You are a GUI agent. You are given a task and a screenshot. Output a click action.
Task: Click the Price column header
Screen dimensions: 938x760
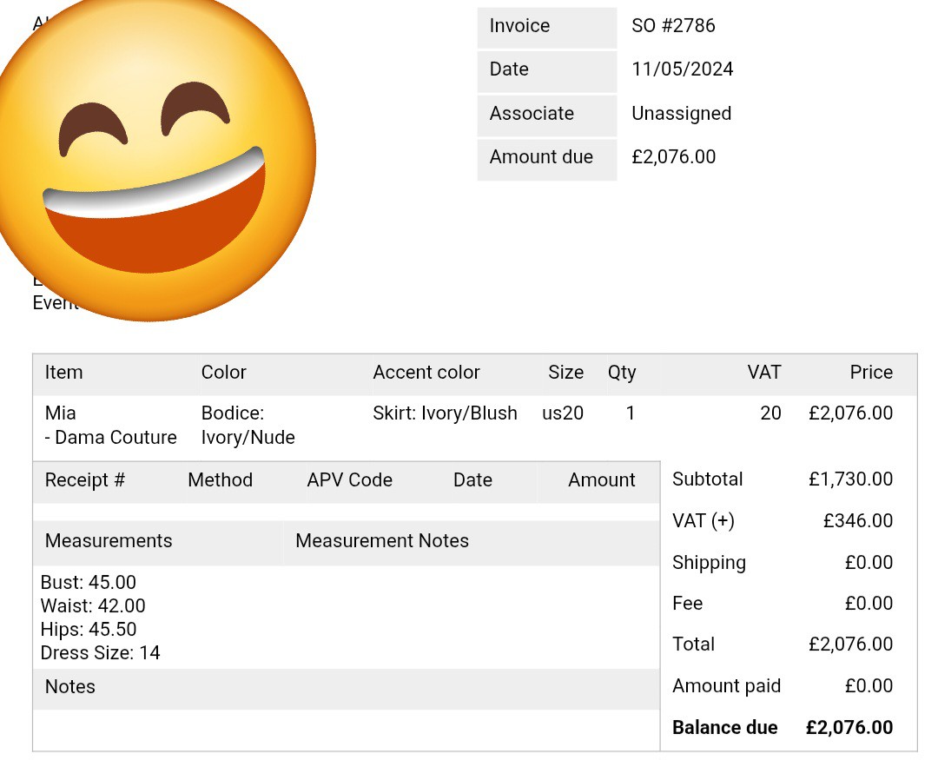point(871,373)
